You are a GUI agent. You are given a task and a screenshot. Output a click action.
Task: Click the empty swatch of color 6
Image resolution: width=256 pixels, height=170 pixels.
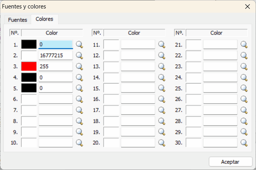coord(29,99)
